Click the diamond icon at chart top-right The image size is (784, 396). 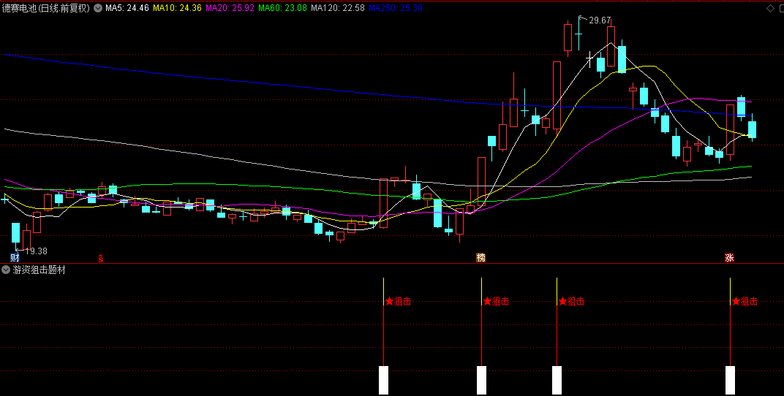[x=769, y=8]
